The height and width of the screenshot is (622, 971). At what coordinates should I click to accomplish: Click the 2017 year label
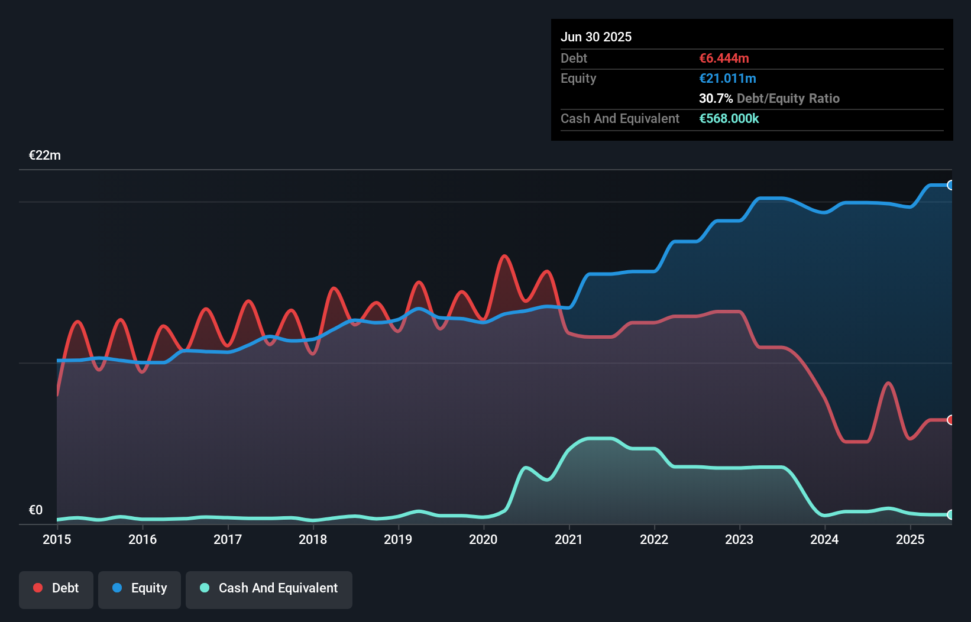pos(228,539)
